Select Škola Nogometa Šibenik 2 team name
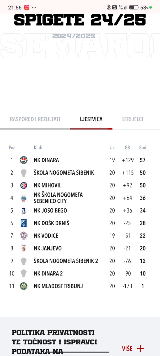 (x=66, y=261)
